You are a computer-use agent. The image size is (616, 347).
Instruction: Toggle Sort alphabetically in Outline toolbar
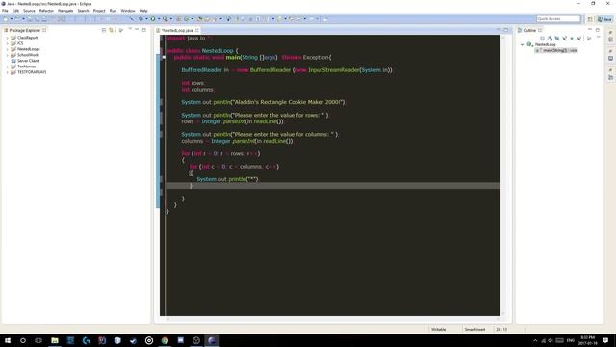[x=550, y=39]
